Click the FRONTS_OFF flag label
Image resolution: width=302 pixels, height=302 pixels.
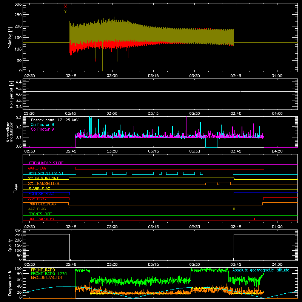(40, 214)
